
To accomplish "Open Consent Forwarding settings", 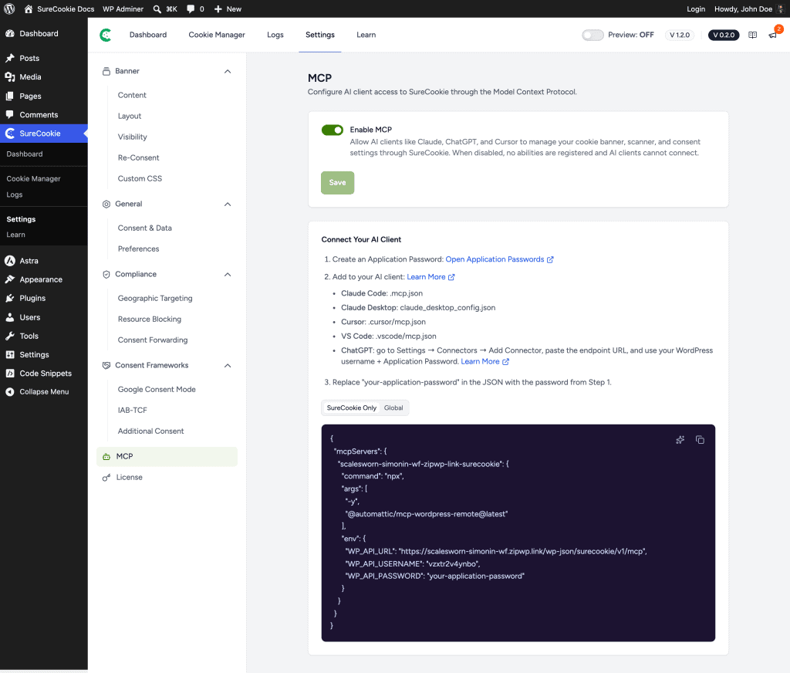I will coord(153,340).
